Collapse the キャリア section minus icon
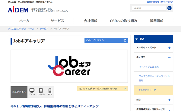Image resolution: width=181 pixels, height=111 pixels. click(169, 57)
